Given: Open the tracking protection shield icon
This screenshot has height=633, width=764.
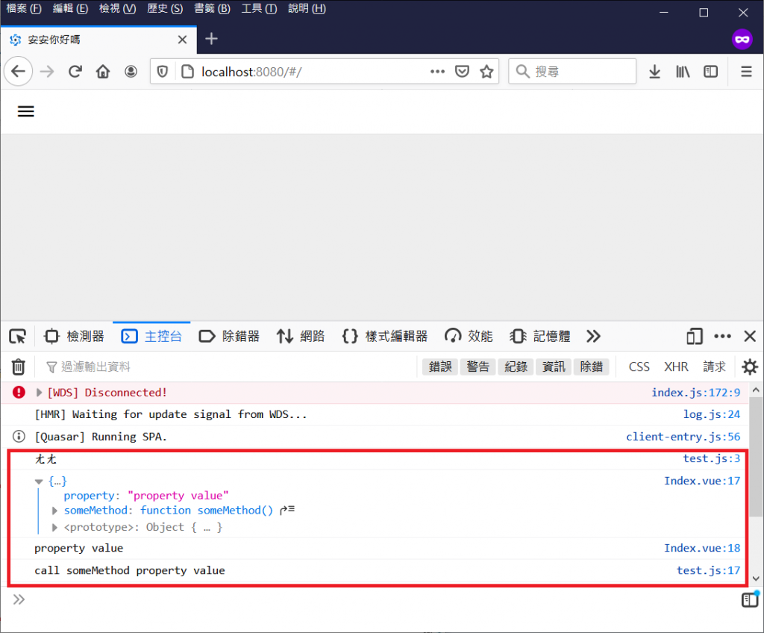Looking at the screenshot, I should click(x=163, y=72).
